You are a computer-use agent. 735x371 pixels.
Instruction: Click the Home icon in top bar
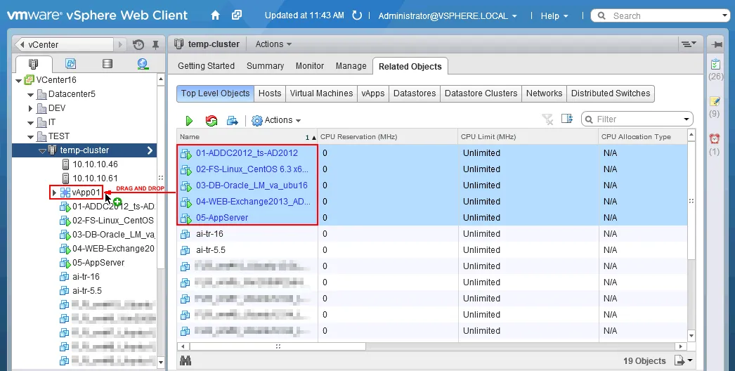pyautogui.click(x=216, y=15)
